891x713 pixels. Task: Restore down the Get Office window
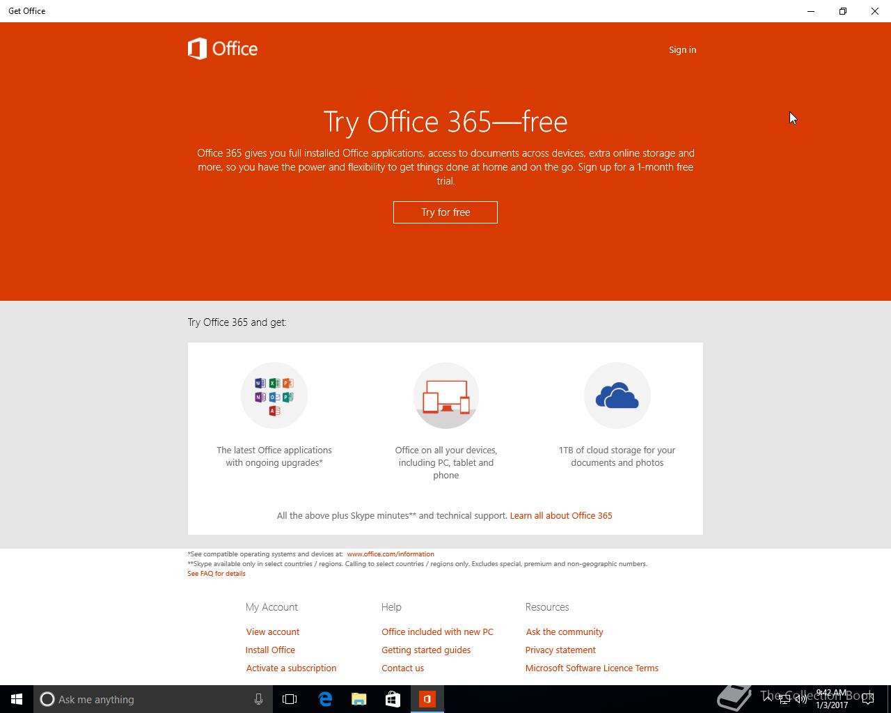pyautogui.click(x=843, y=11)
